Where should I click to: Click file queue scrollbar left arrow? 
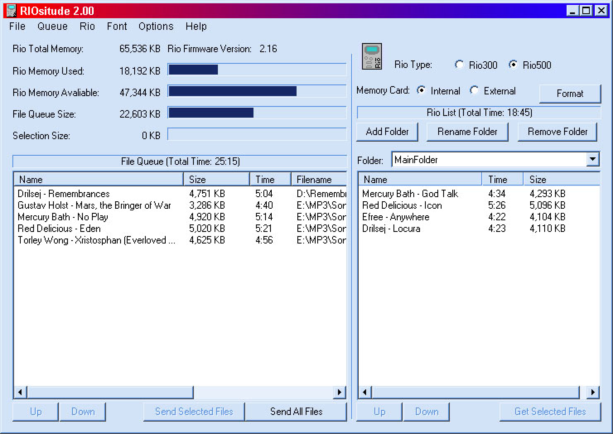(x=20, y=392)
